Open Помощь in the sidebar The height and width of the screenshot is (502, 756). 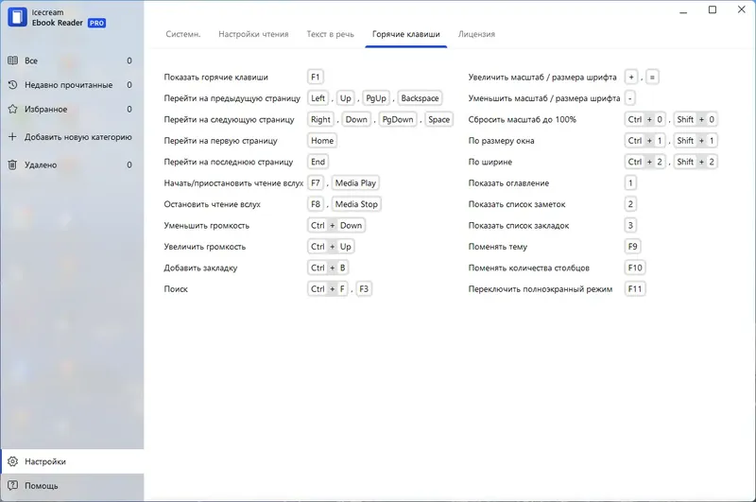click(x=72, y=486)
